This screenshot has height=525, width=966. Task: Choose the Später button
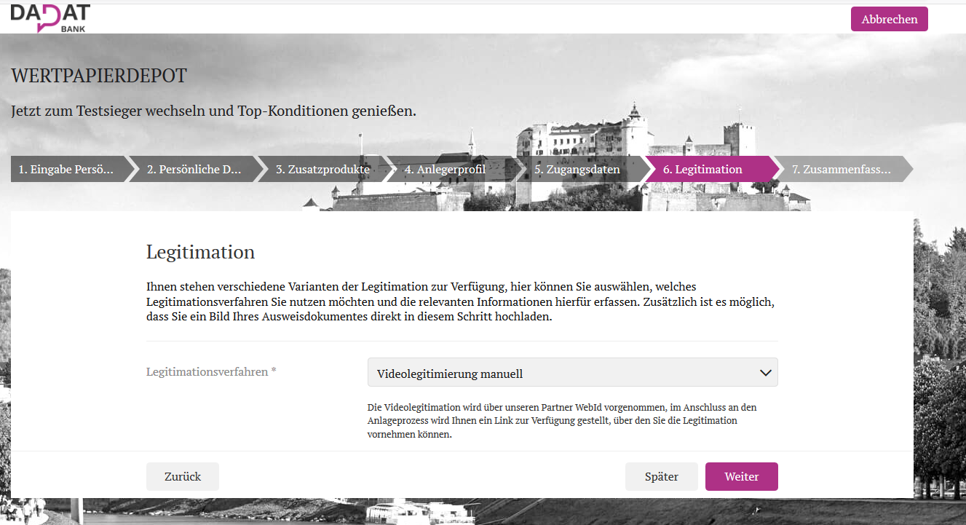tap(661, 477)
